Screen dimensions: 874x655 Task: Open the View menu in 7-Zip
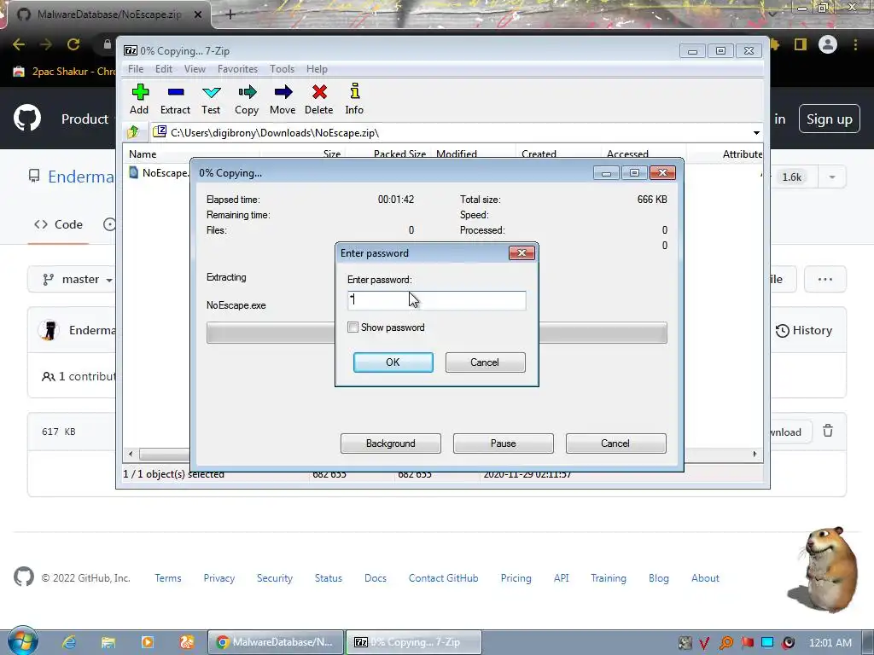[x=195, y=68]
